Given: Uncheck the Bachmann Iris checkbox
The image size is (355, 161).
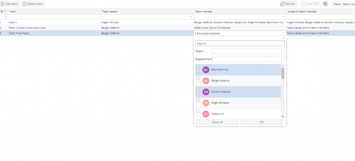Looking at the screenshot, I should click(198, 67).
